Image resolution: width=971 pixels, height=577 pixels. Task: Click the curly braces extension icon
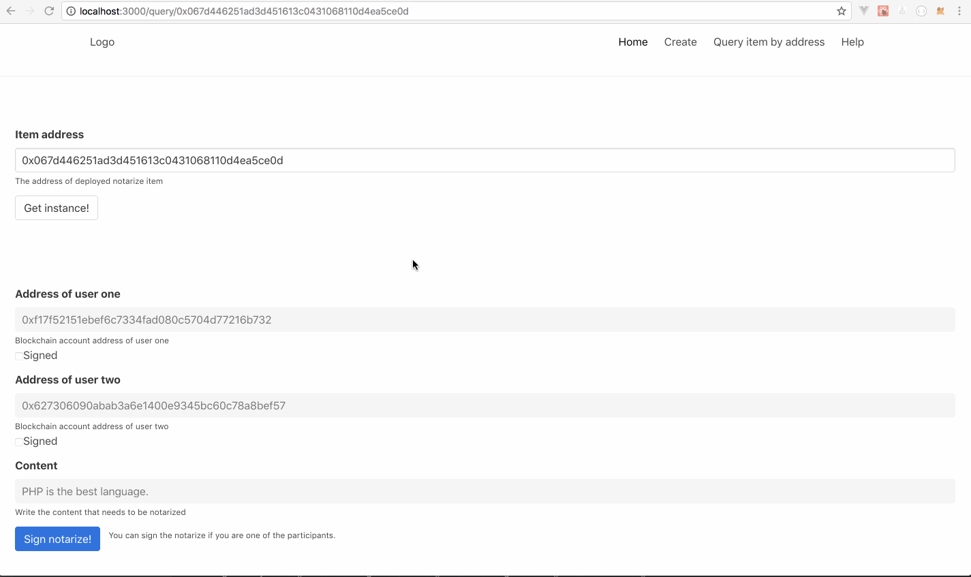point(921,11)
